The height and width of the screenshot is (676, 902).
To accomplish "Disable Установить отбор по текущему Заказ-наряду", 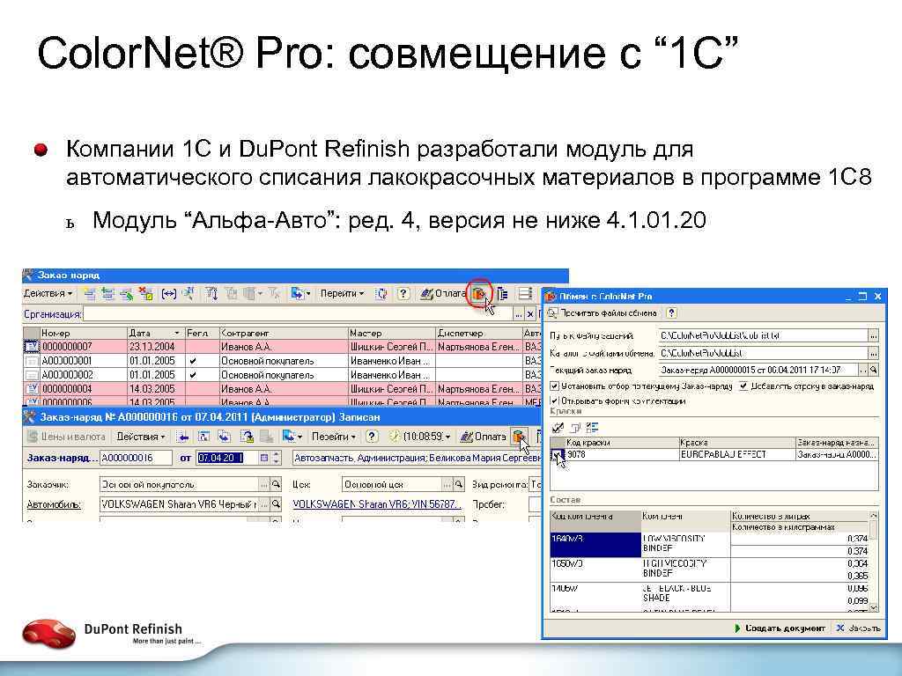I will (553, 386).
